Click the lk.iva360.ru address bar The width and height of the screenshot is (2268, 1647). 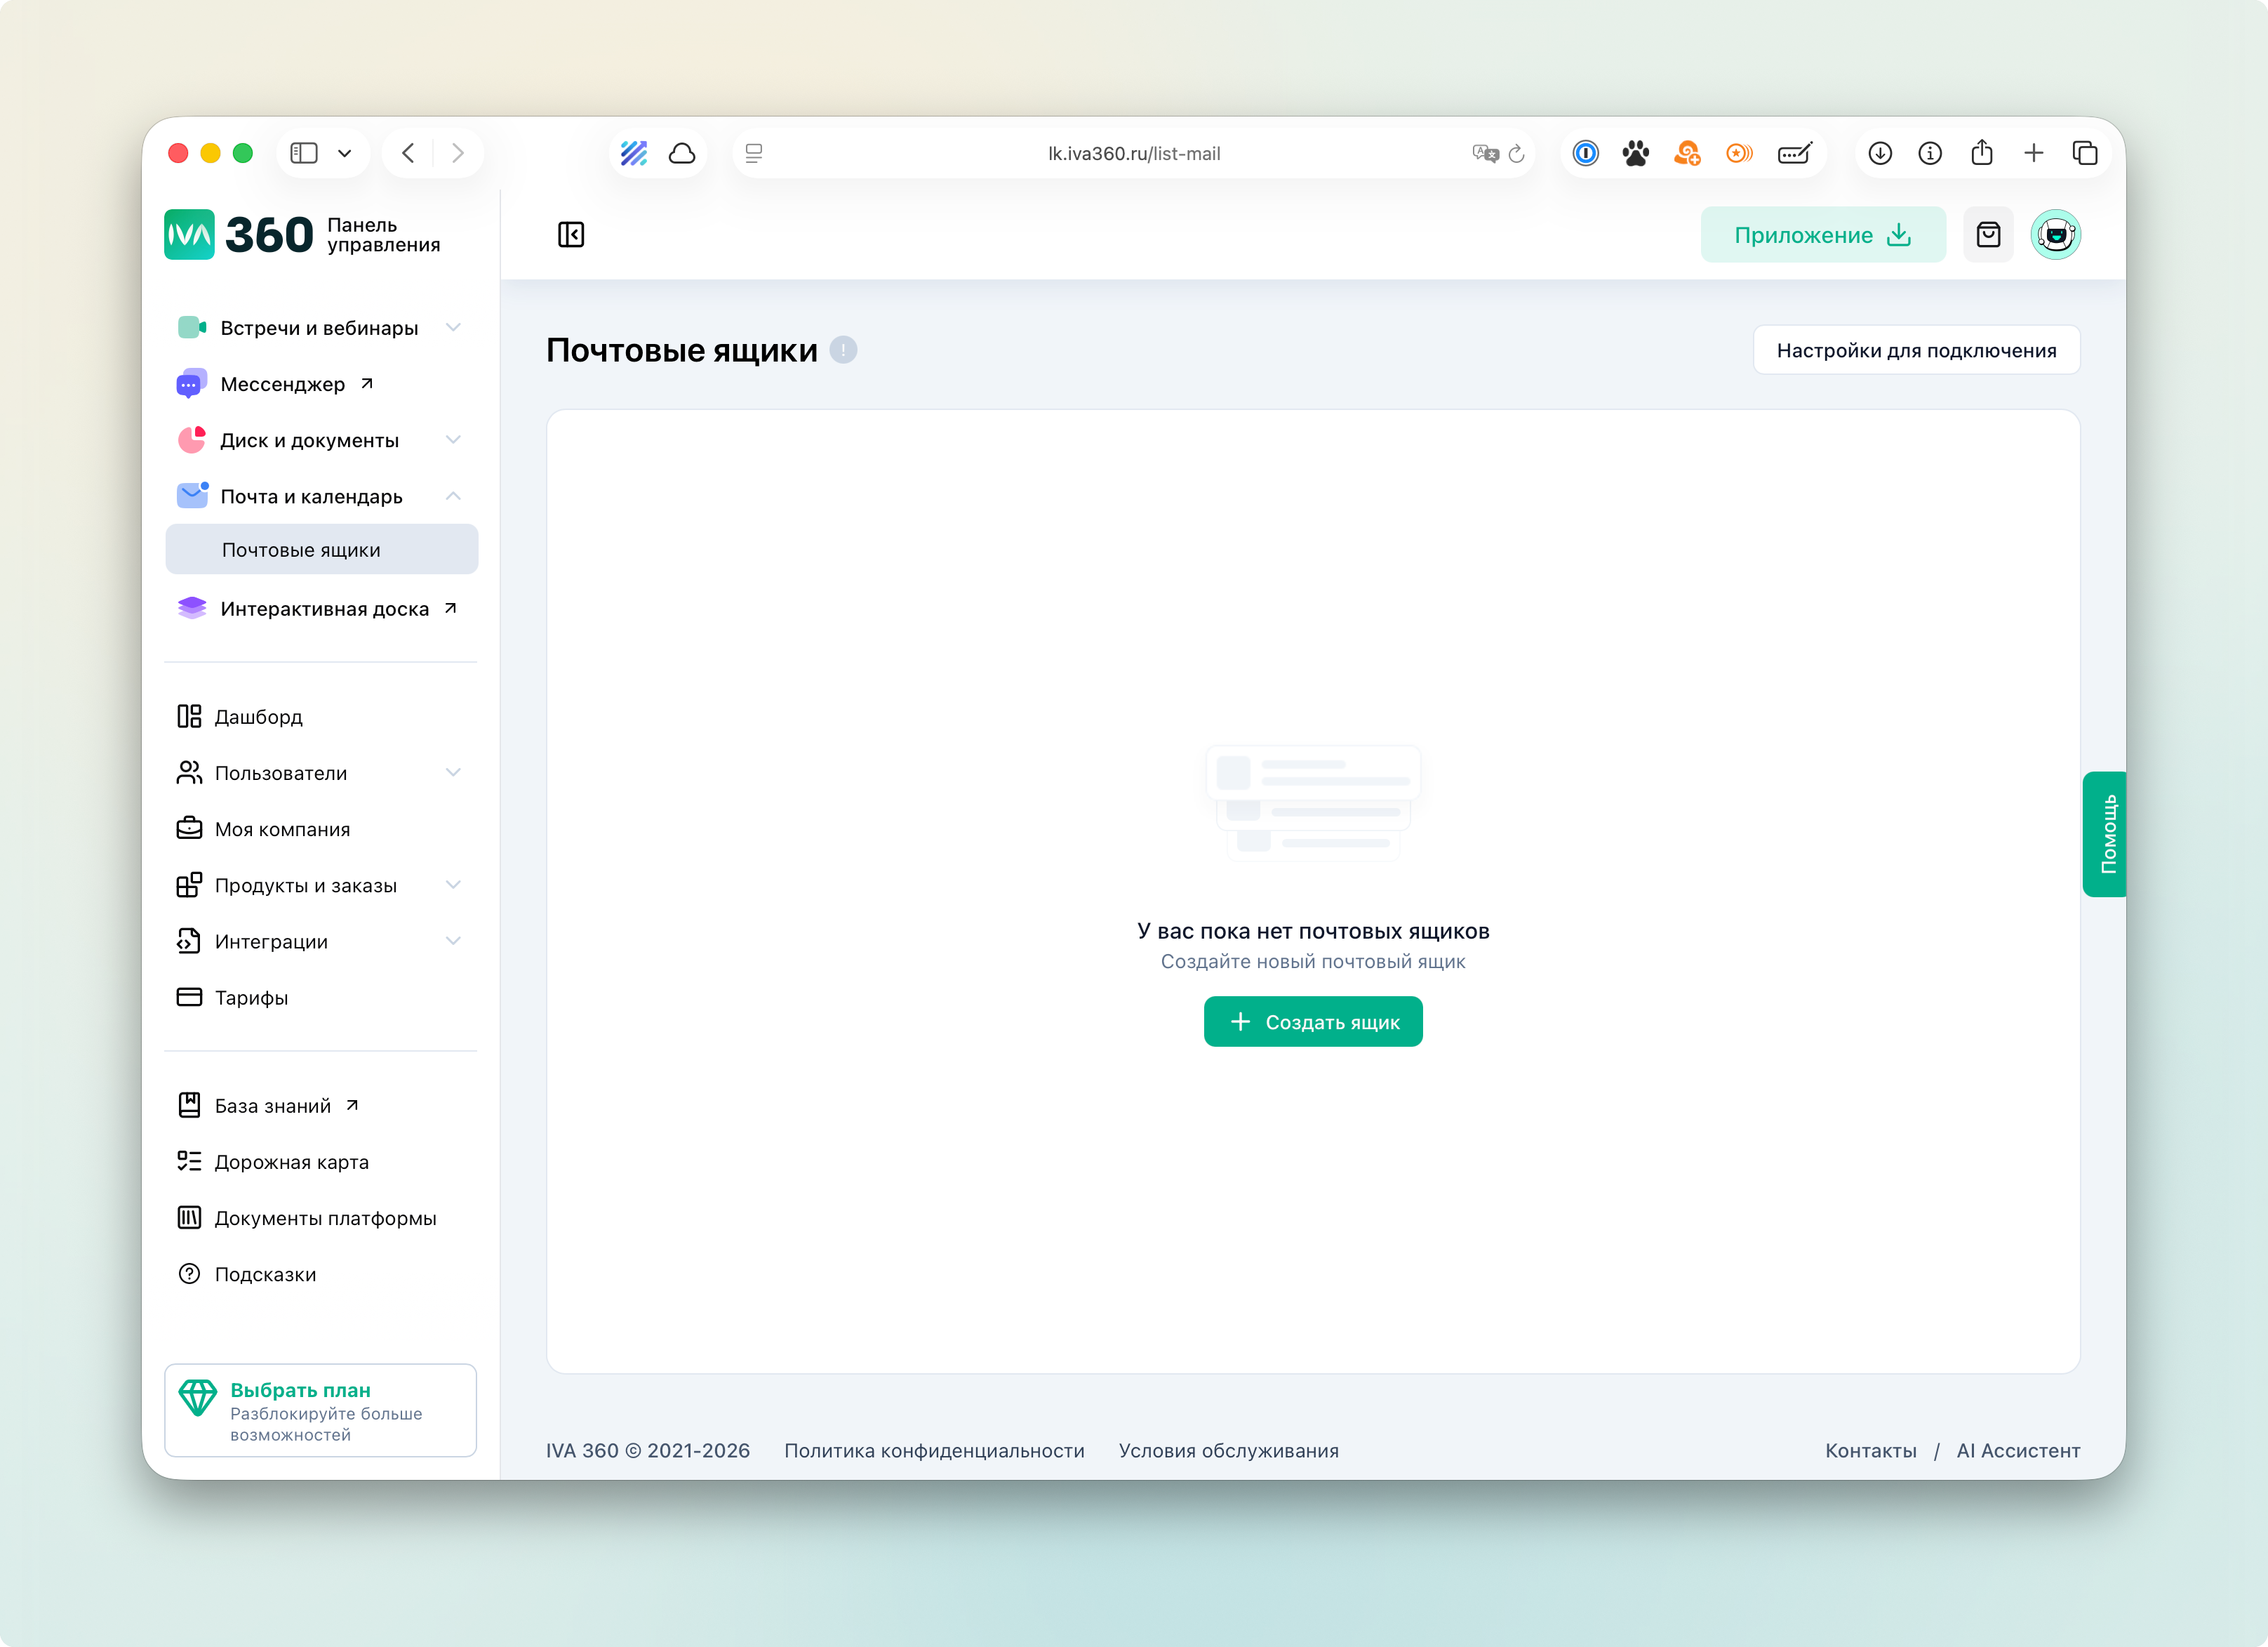point(1133,153)
